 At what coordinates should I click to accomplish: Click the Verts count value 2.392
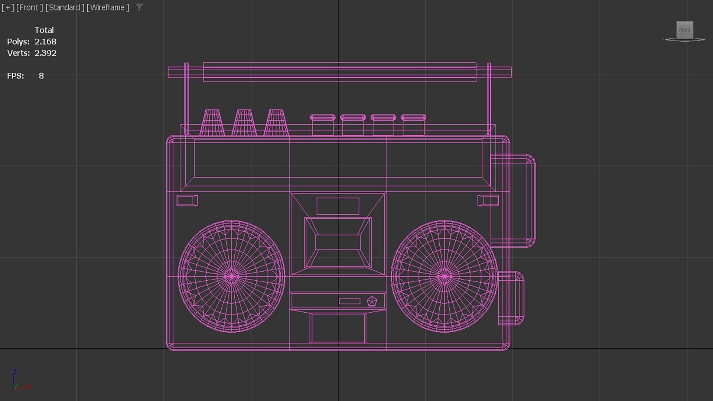click(x=45, y=53)
